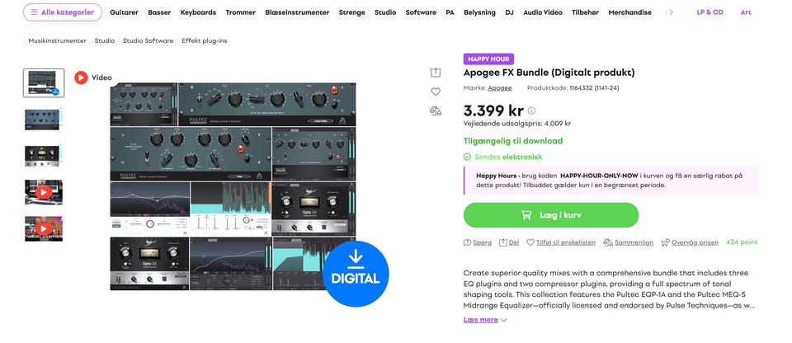Open the fourth thumbnail YouTube video

[x=44, y=192]
